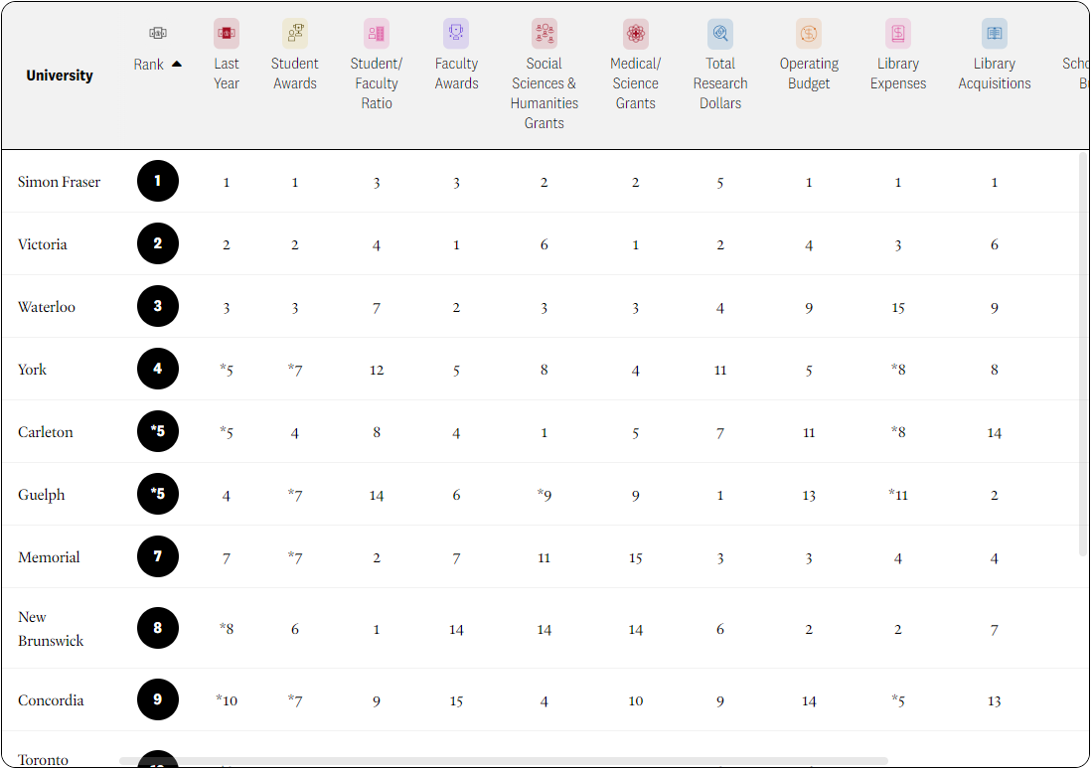Image resolution: width=1091 pixels, height=769 pixels.
Task: Click Waterloo's rank 3 badge
Action: coord(158,306)
